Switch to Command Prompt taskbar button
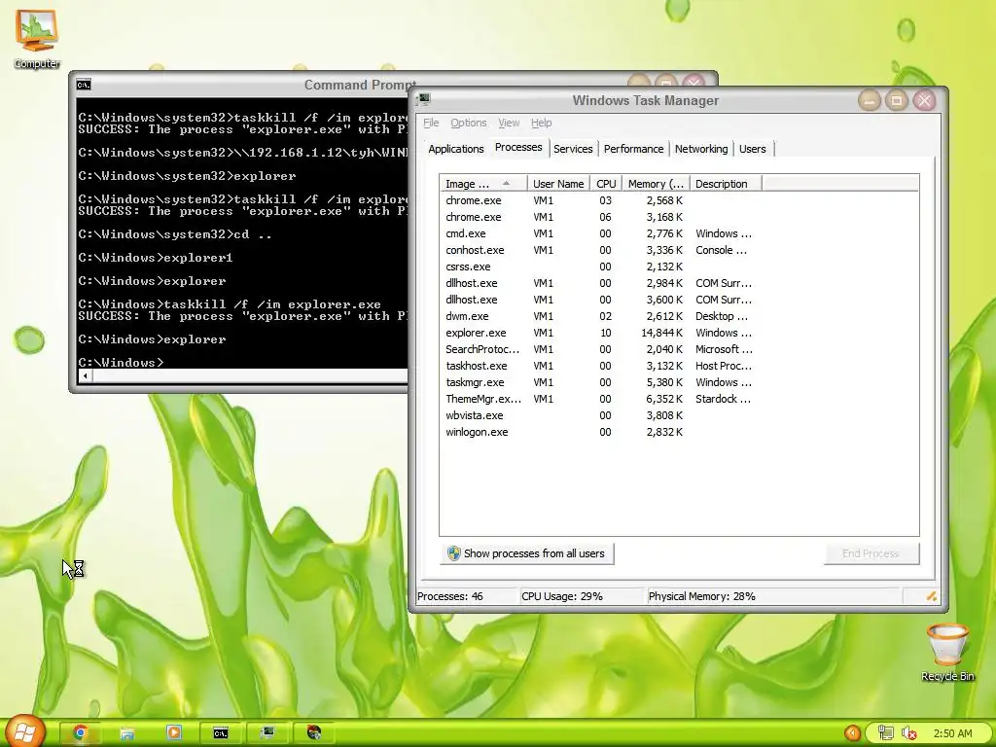The height and width of the screenshot is (747, 996). coord(221,732)
